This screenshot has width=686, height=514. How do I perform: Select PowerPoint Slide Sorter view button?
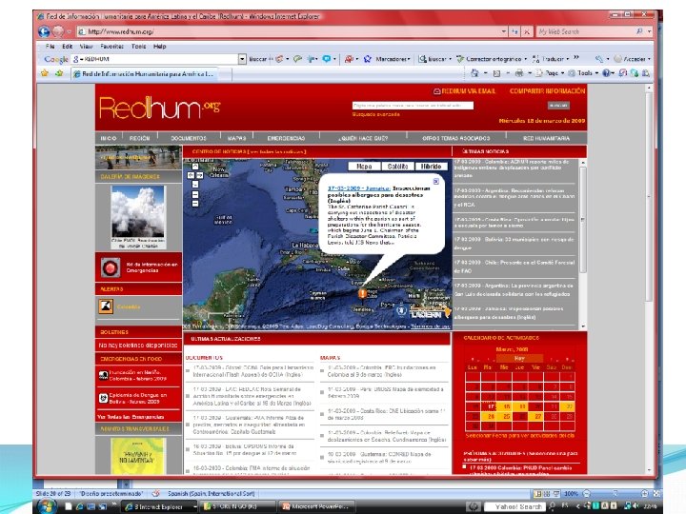(x=547, y=493)
